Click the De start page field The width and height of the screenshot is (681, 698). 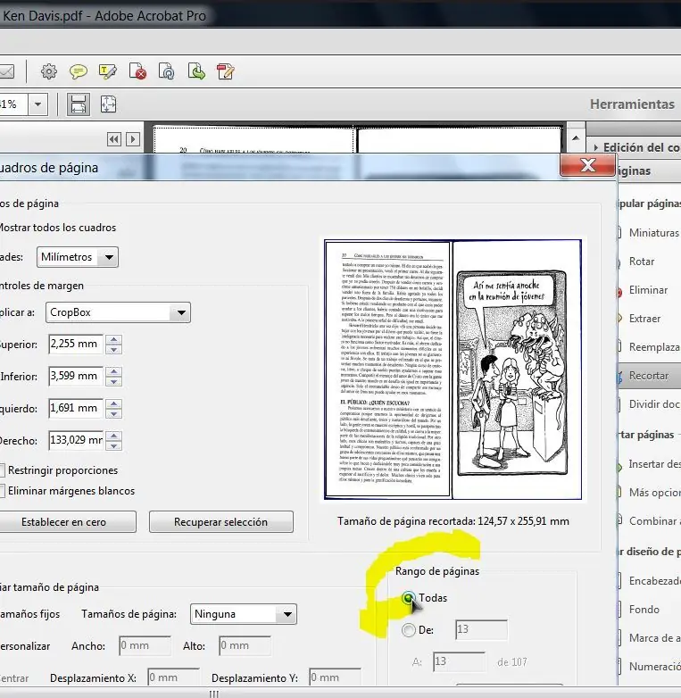tap(482, 629)
